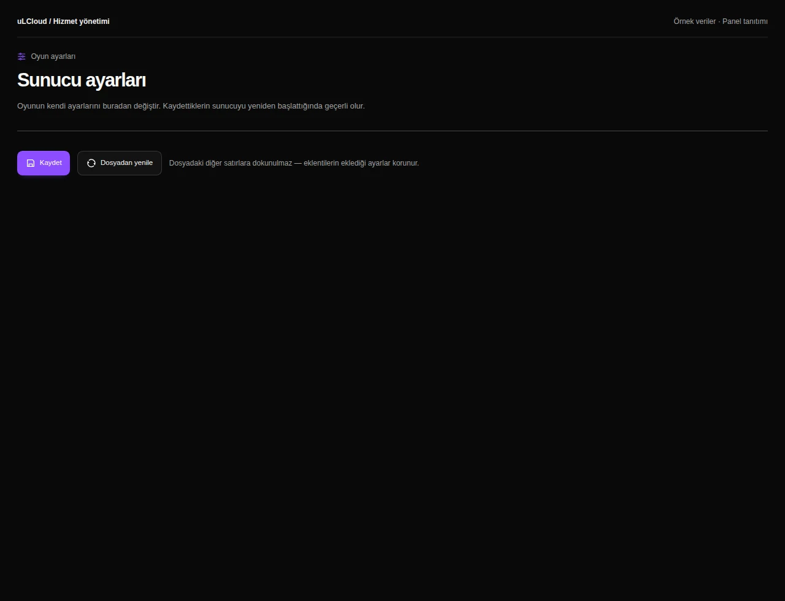This screenshot has width=785, height=601.
Task: Select the Oyun ayarları label
Action: [x=53, y=56]
